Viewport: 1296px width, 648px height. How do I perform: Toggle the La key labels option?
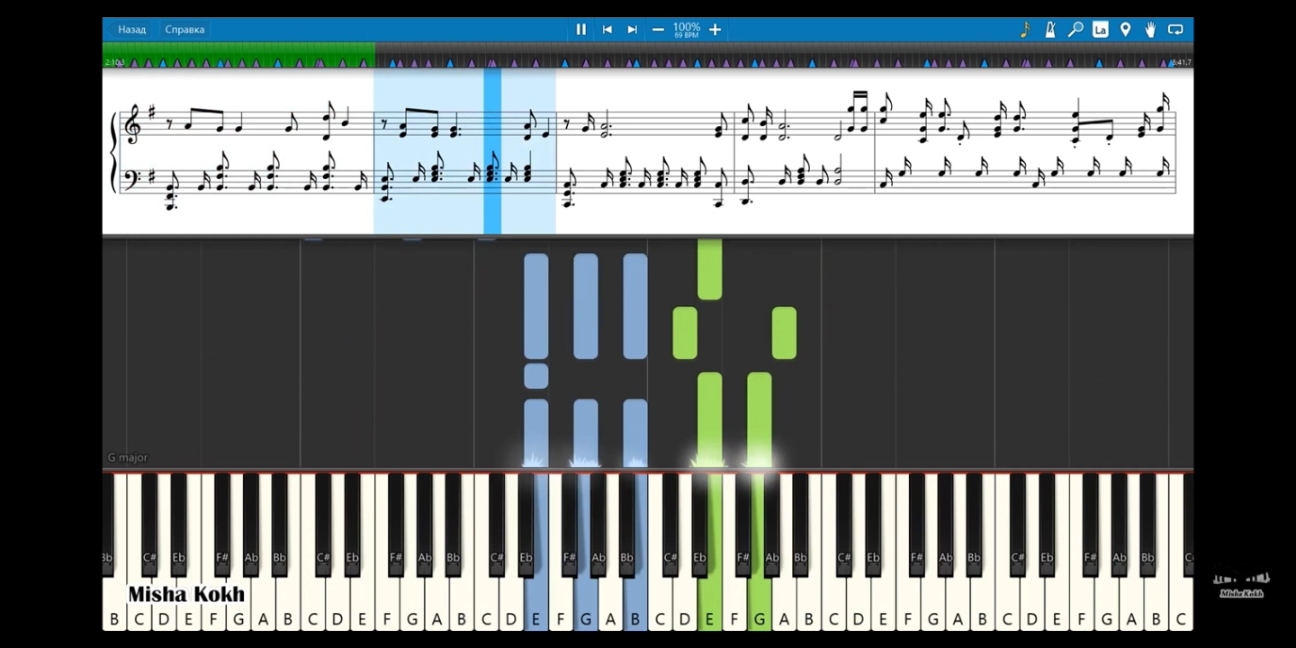(x=1100, y=30)
